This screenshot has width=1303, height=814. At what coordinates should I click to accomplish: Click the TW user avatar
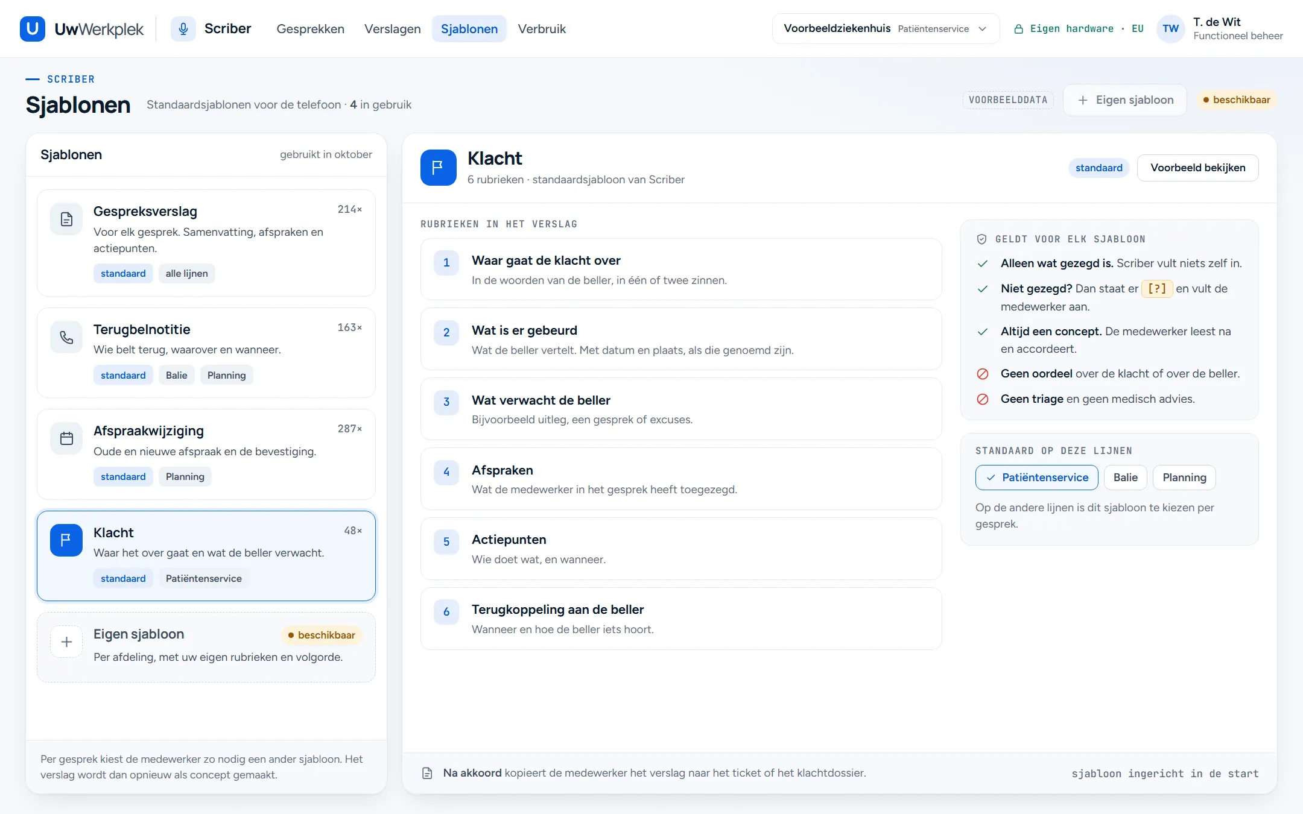(x=1170, y=28)
